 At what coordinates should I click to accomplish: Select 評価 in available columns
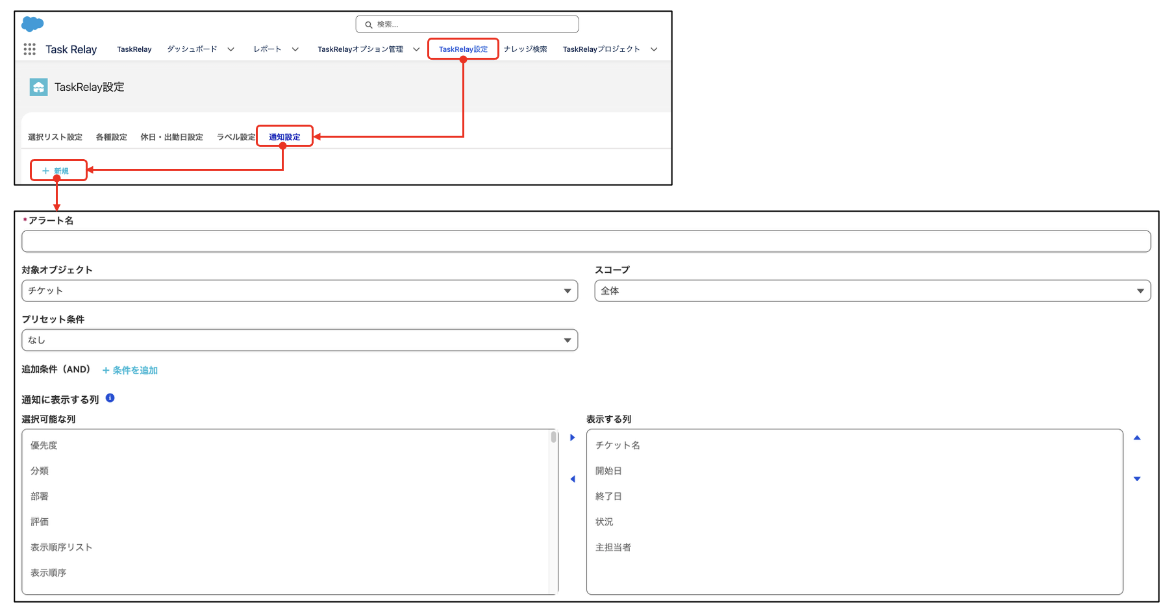[x=40, y=522]
